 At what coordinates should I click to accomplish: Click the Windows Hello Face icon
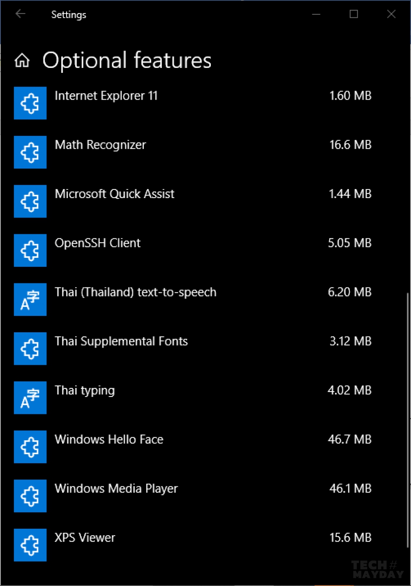(x=30, y=447)
